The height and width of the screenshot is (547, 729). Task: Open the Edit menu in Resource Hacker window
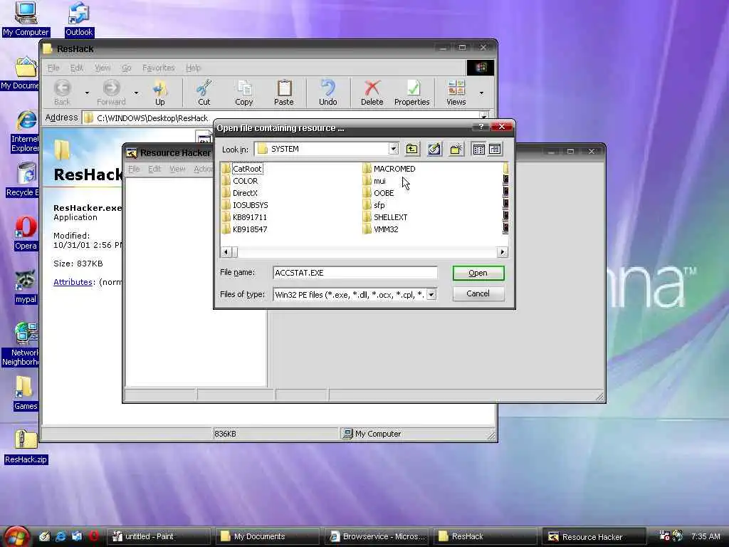[x=154, y=169]
